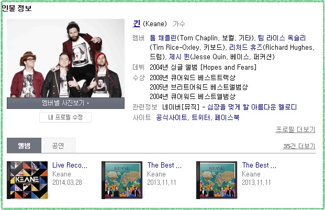Open the 킨 artist name link
This screenshot has width=325, height=210.
pos(137,24)
